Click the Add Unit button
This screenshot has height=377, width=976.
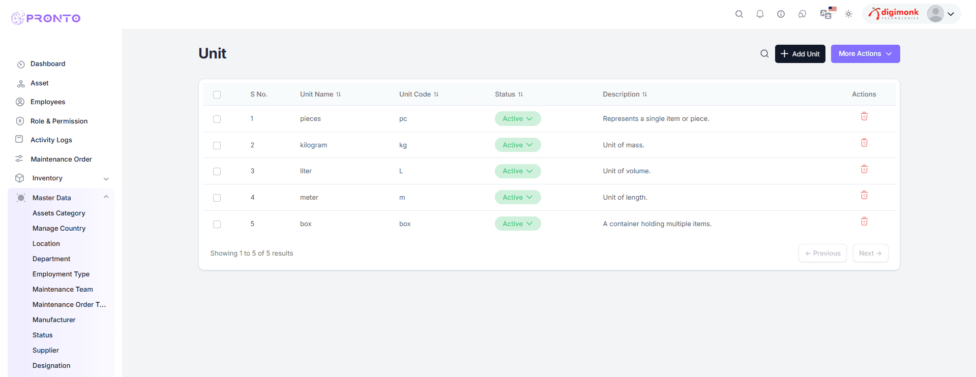coord(800,54)
